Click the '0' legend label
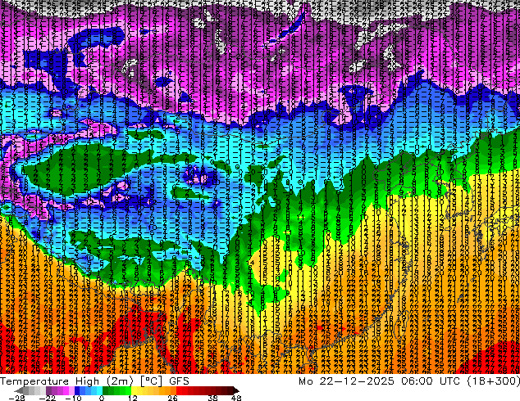The width and height of the screenshot is (520, 401). pos(102,398)
